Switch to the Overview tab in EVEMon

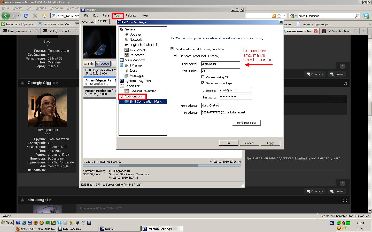tap(88, 22)
